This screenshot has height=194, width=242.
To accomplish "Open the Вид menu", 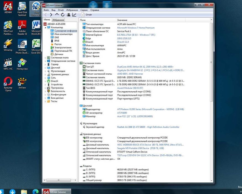I will [x=53, y=10].
